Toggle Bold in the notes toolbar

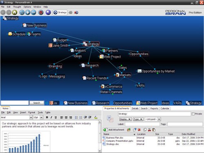point(47,118)
